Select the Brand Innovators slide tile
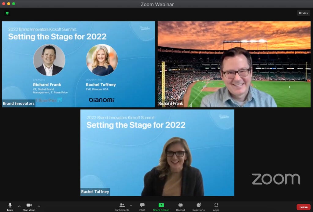The width and height of the screenshot is (313, 212). tap(79, 64)
